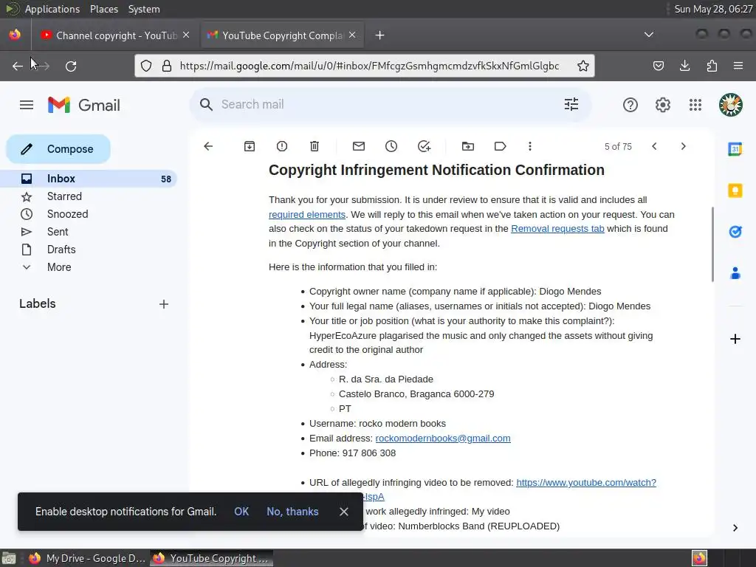Open the Places menu

[104, 9]
